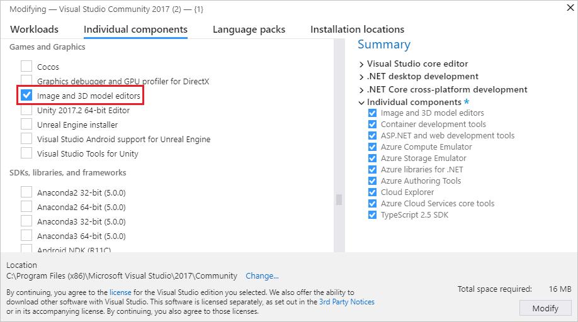Open the license link
Screen dimensions: 578x322
pyautogui.click(x=121, y=292)
